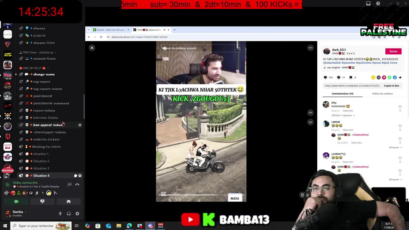This screenshot has height=230, width=409.
Task: Open Windows Task View
Action: (76, 226)
